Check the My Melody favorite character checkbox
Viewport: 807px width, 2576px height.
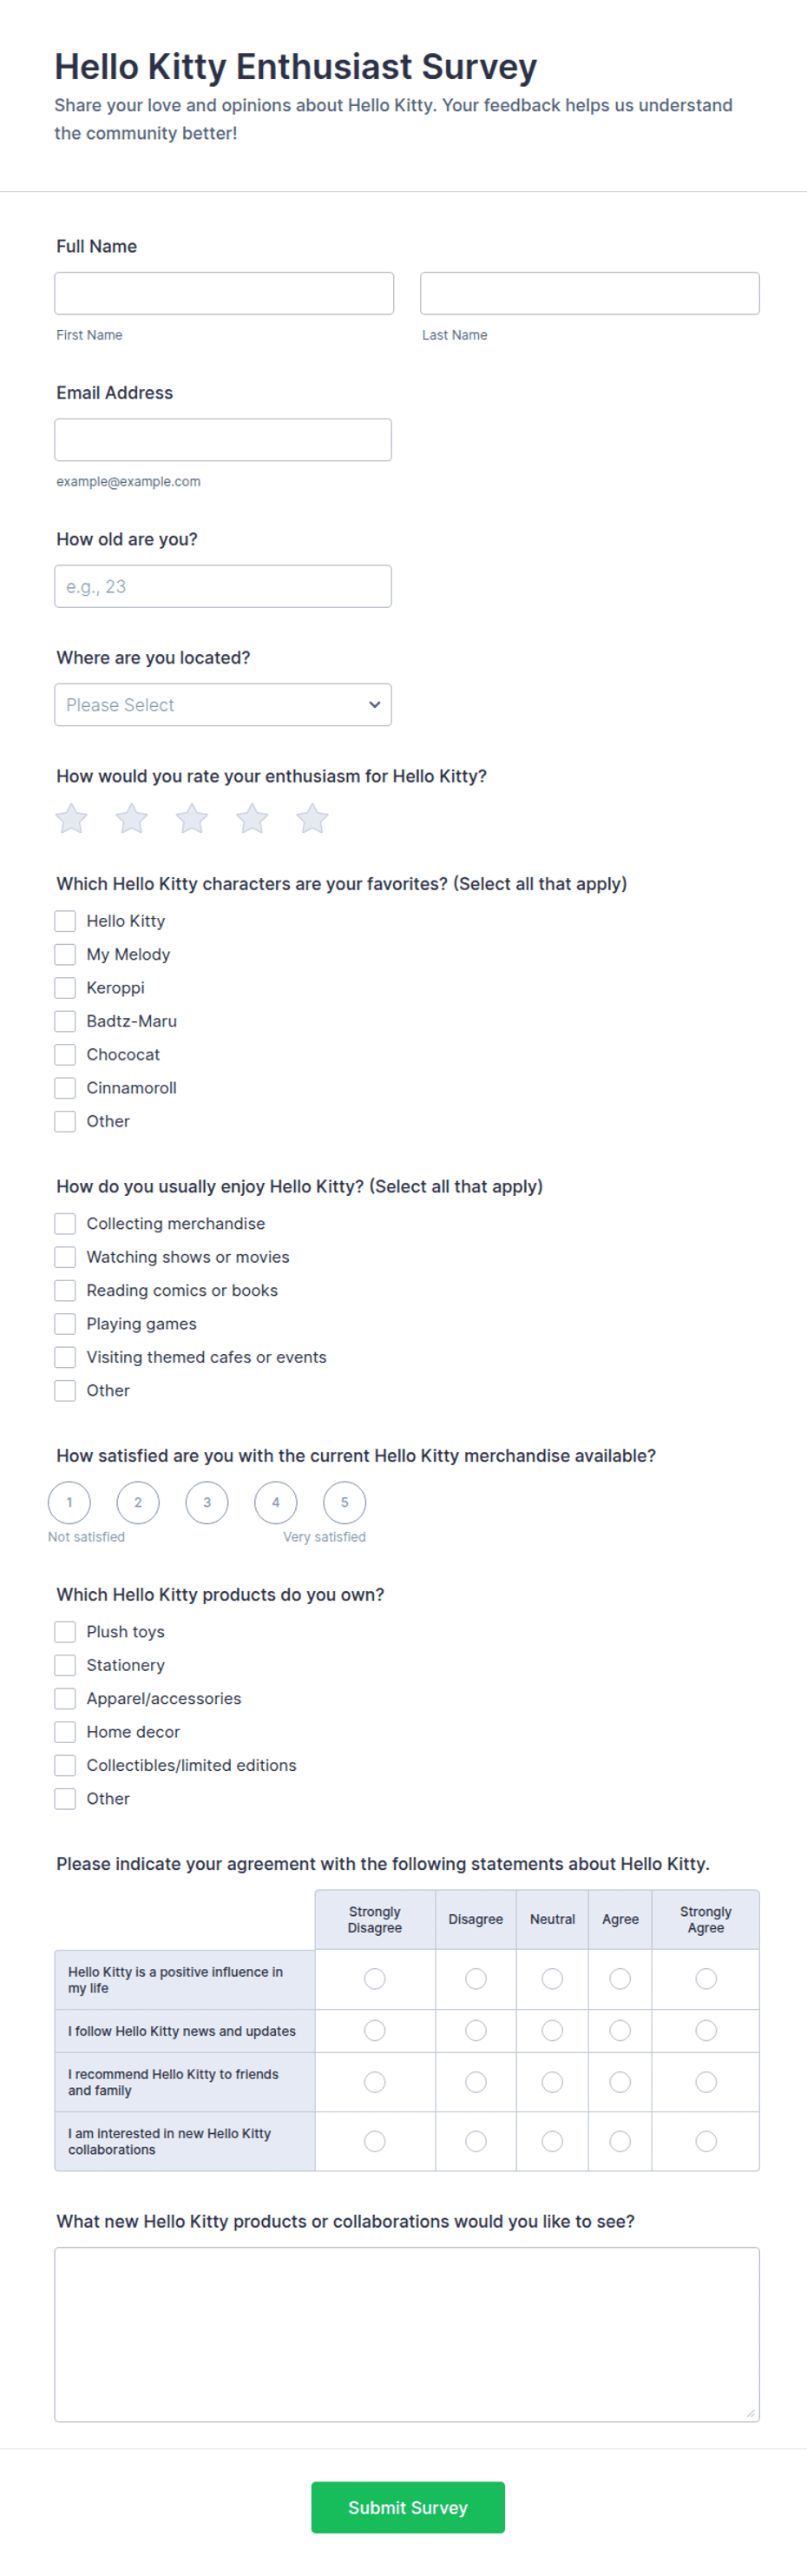point(65,954)
